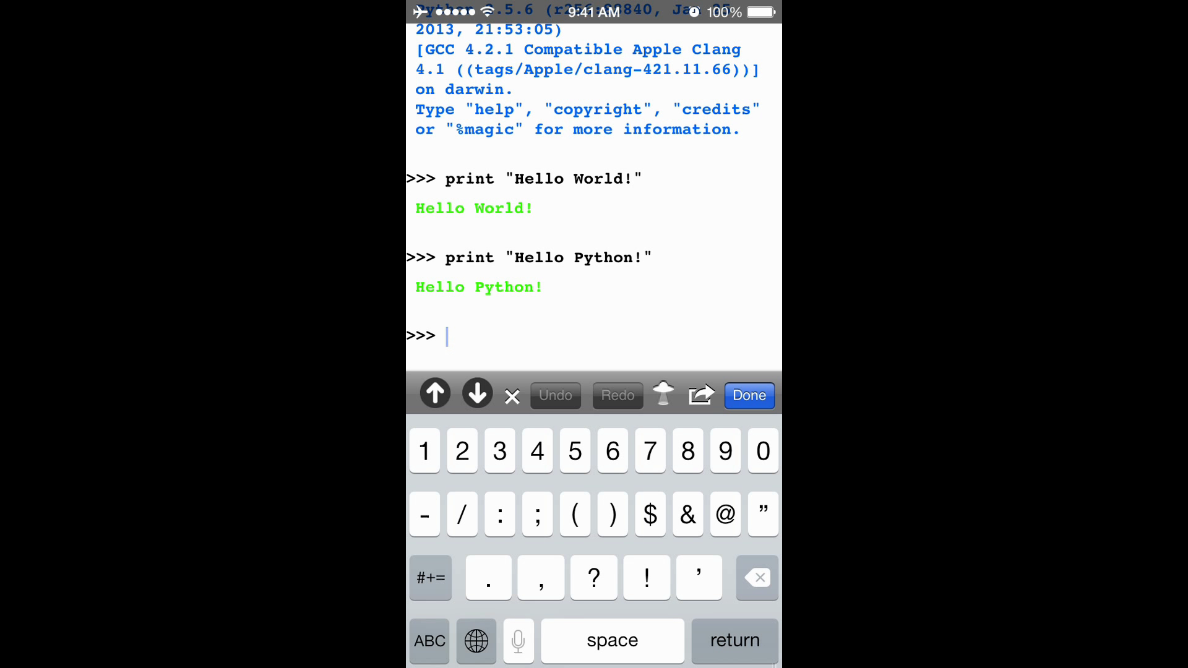Tap the colon symbol key
The width and height of the screenshot is (1188, 668).
pos(499,514)
